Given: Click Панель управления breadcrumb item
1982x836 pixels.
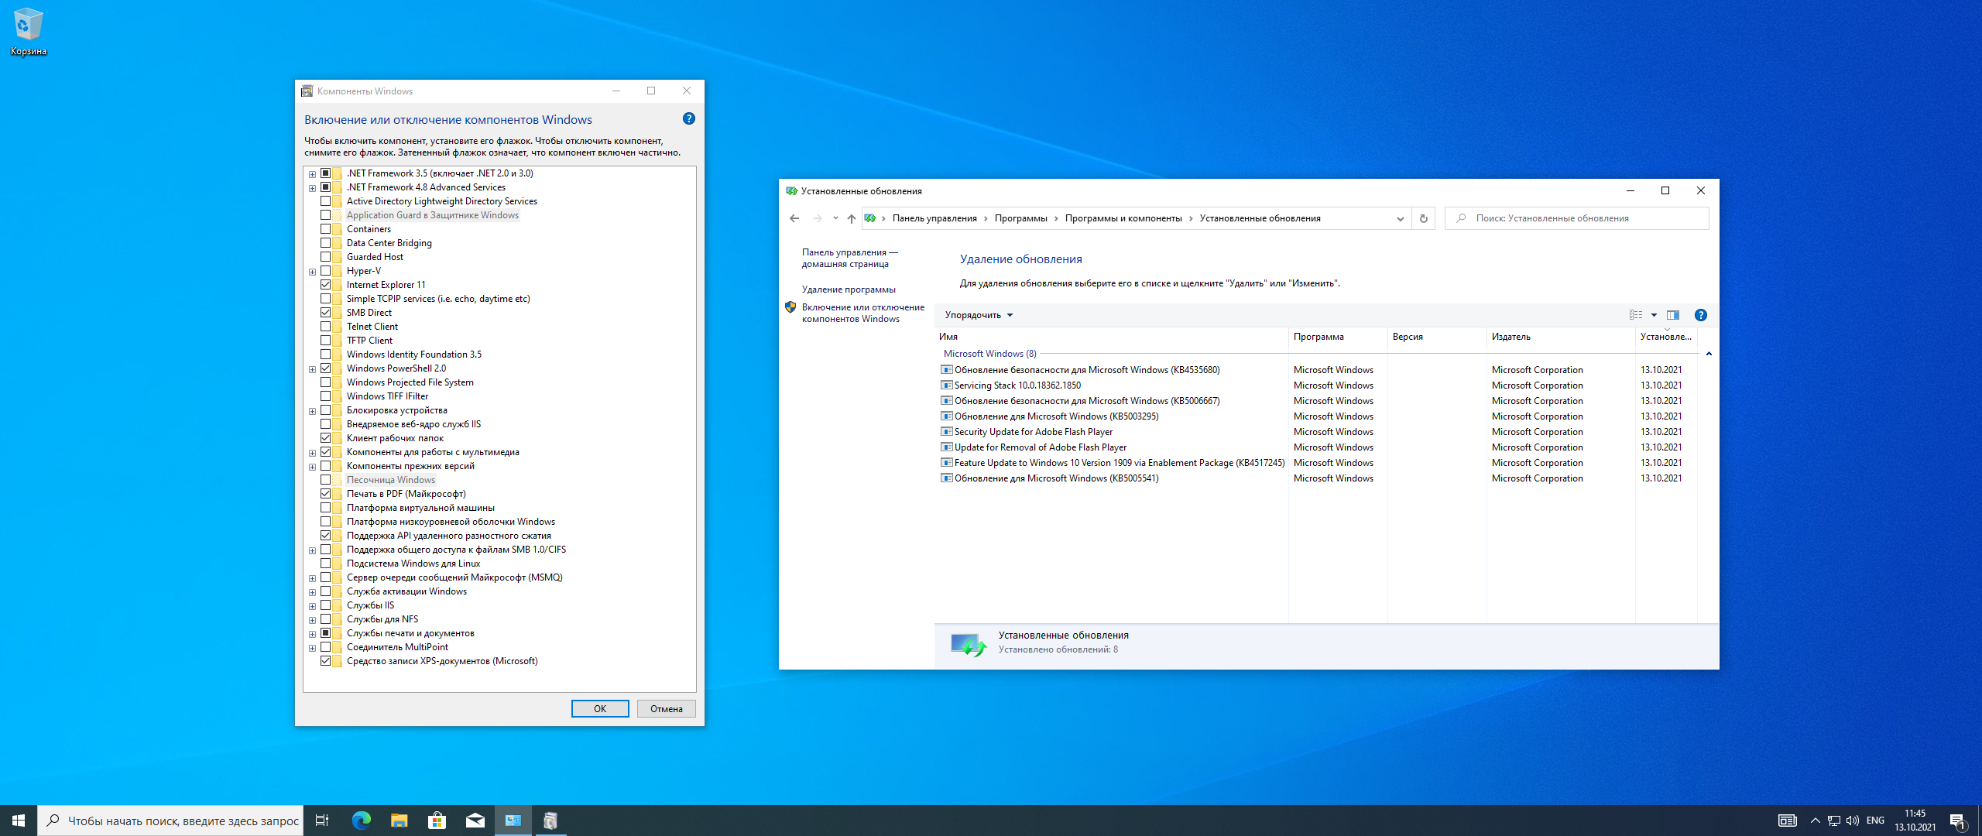Looking at the screenshot, I should click(x=934, y=218).
